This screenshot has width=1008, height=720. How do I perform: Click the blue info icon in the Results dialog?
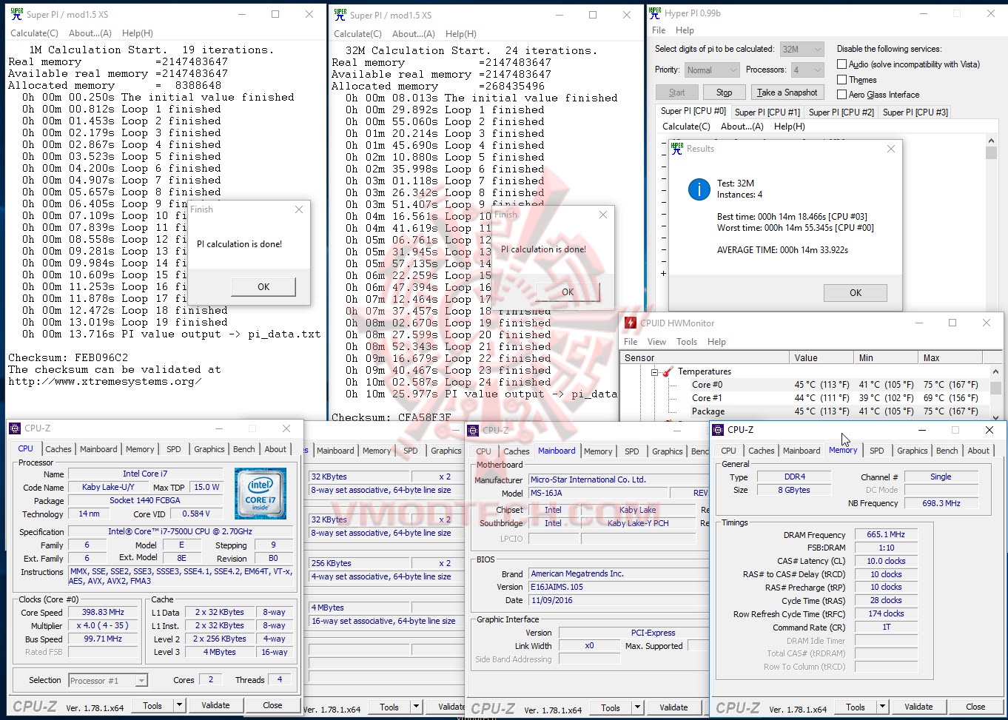(699, 189)
